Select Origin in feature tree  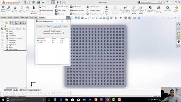tap(10, 47)
